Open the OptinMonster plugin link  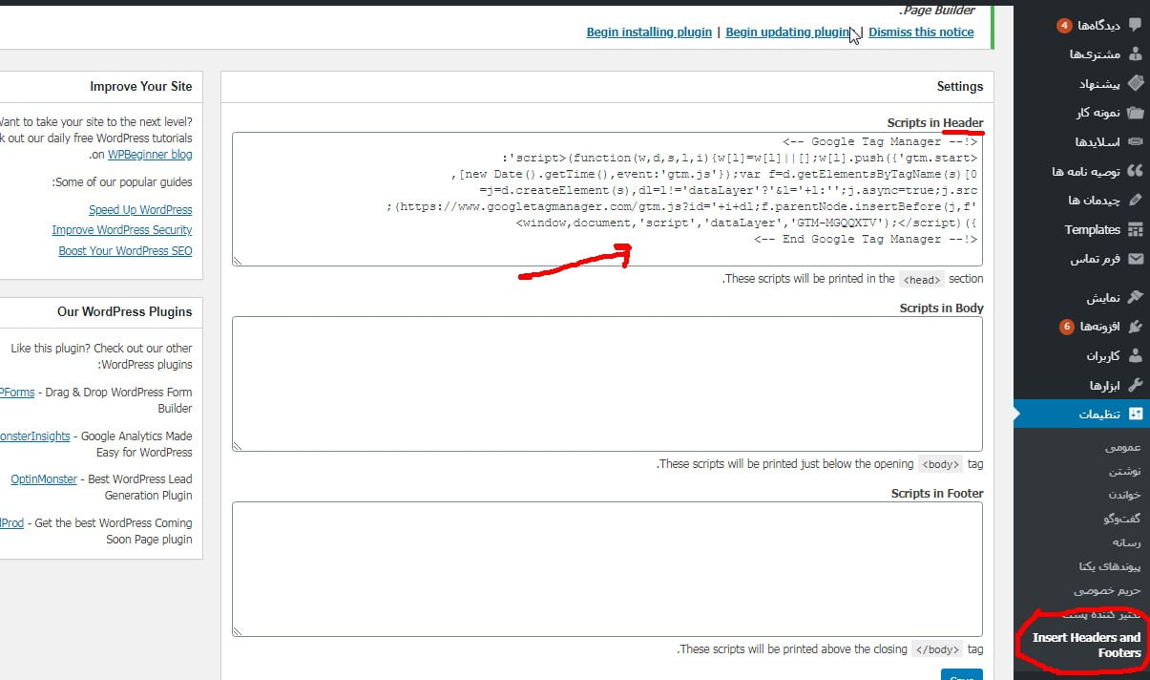(x=44, y=478)
